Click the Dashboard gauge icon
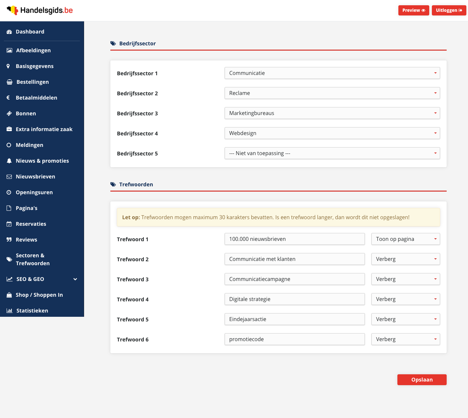This screenshot has height=418, width=468. tap(9, 32)
